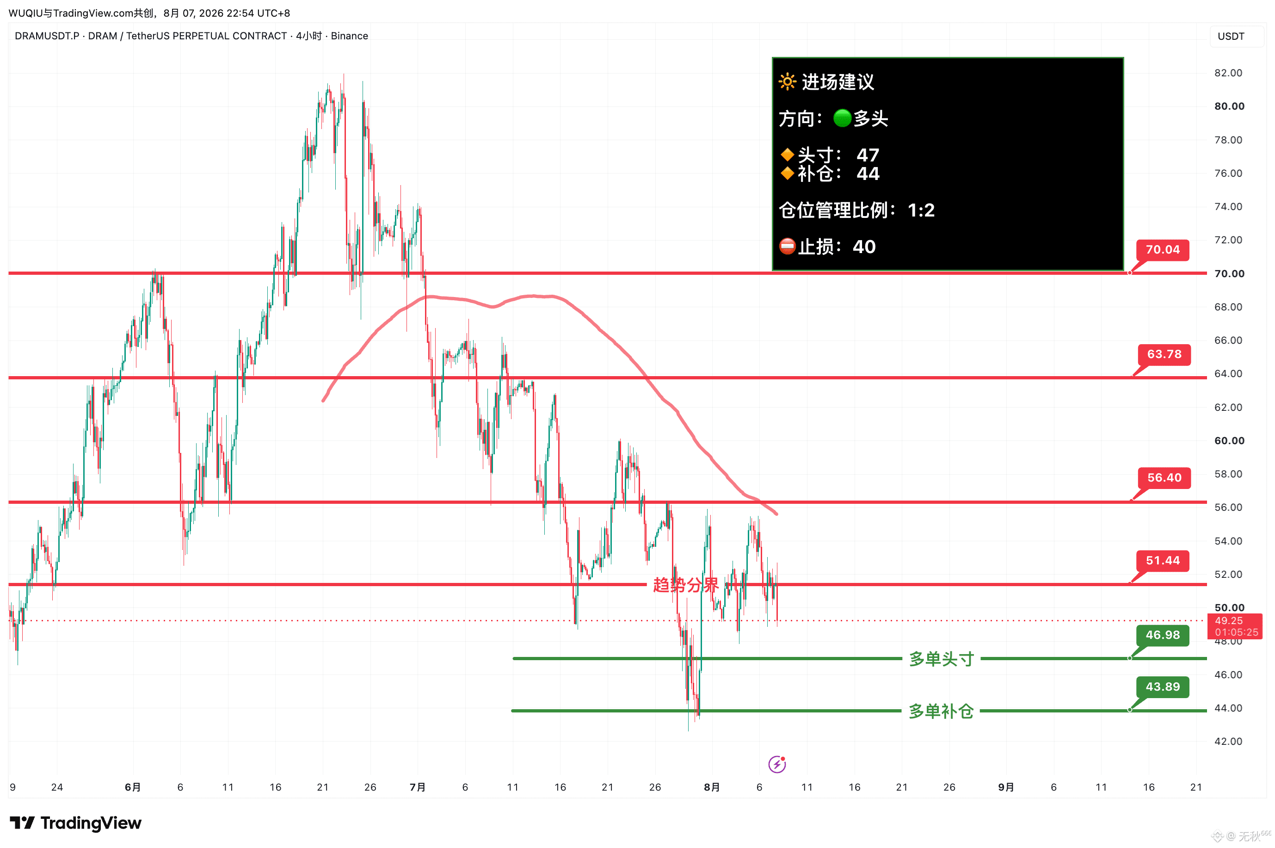Click the 止损 value 40

click(864, 247)
